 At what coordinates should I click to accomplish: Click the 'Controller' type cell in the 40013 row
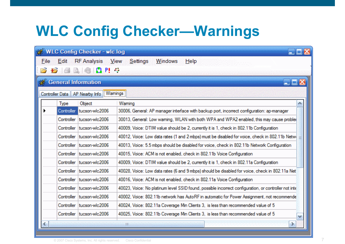pyautogui.click(x=67, y=145)
